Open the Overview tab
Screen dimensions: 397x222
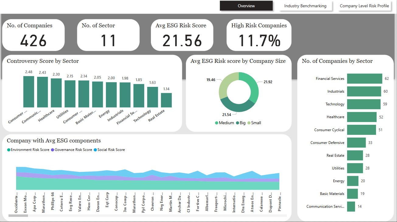pyautogui.click(x=246, y=6)
